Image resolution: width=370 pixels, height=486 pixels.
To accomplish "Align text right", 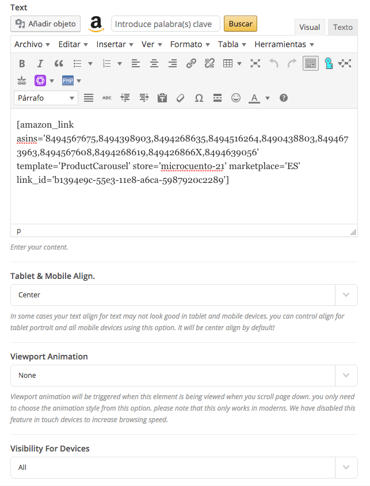I will [x=173, y=63].
